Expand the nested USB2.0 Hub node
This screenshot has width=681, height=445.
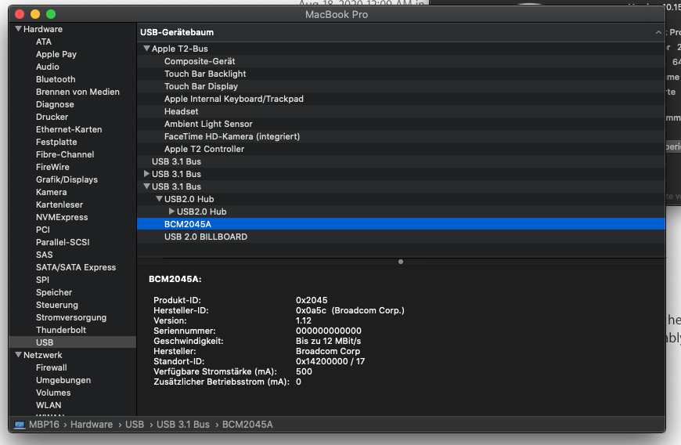tap(171, 212)
